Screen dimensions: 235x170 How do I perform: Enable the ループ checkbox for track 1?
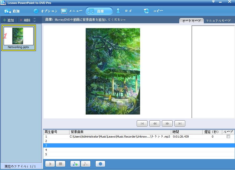(228, 136)
